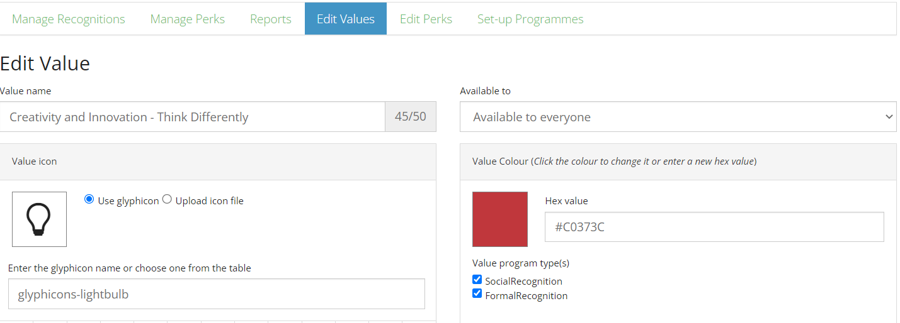Click the 45/50 character counter
This screenshot has width=900, height=323.
(x=411, y=117)
